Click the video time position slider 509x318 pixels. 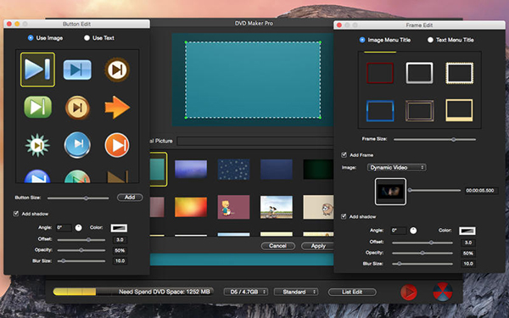pyautogui.click(x=434, y=191)
